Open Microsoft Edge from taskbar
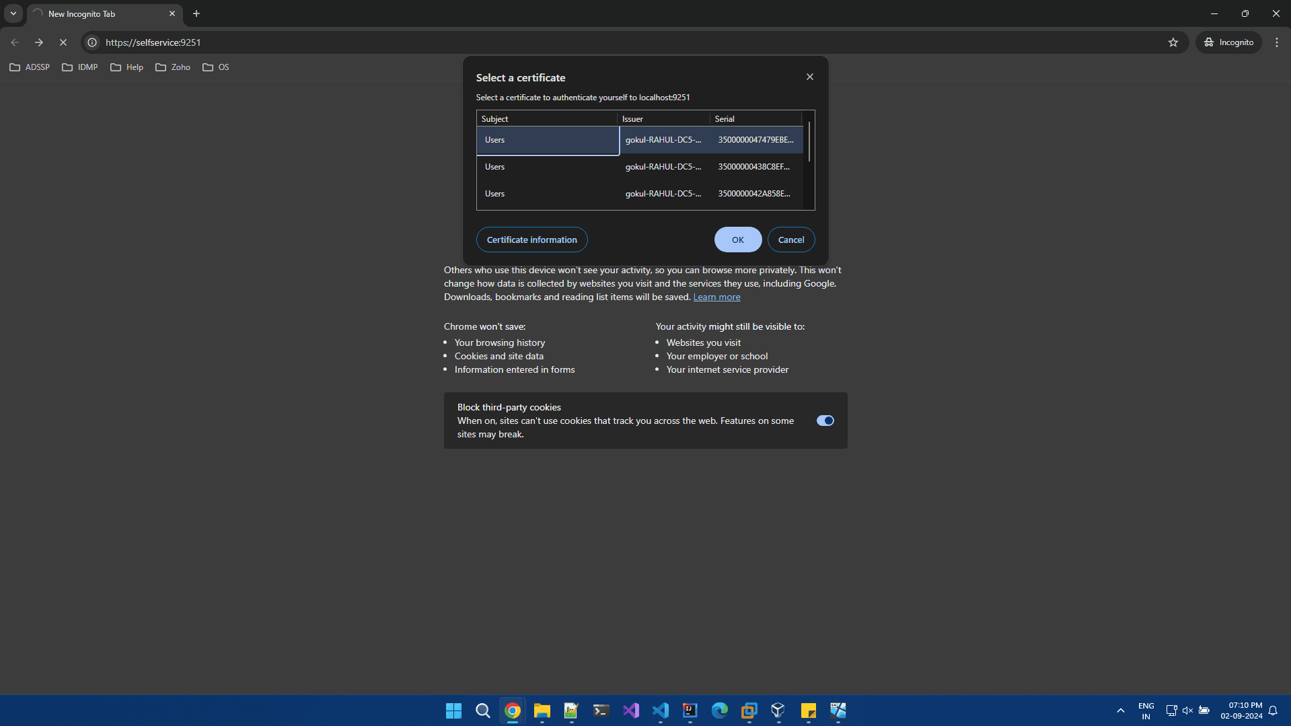This screenshot has width=1291, height=726. pos(720,711)
